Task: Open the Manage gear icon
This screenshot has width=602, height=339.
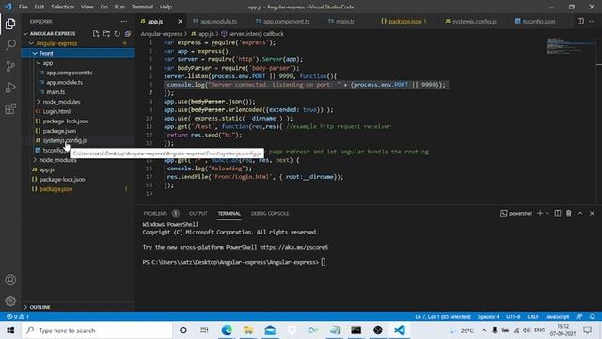Action: (x=10, y=300)
